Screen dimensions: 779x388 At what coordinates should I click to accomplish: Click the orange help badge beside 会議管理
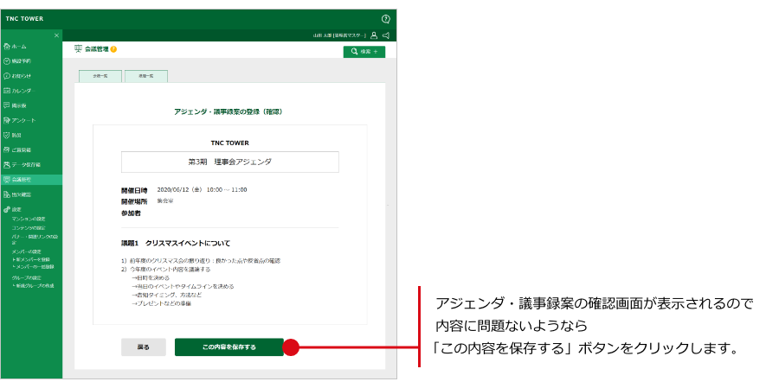(x=113, y=49)
